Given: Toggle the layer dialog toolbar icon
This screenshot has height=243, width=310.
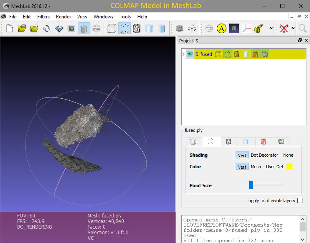Looking at the screenshot, I should pos(84,28).
